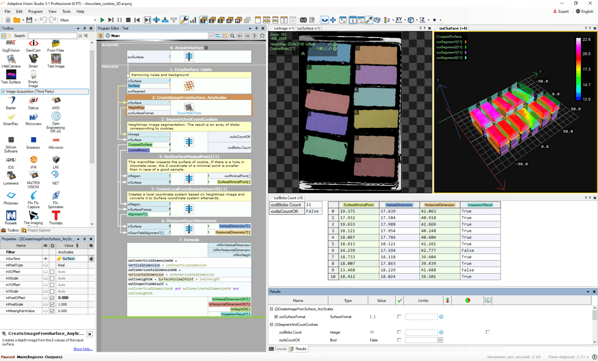Open the program statistics bar-chart icon
Screen dimensions: 598x361
193,19
